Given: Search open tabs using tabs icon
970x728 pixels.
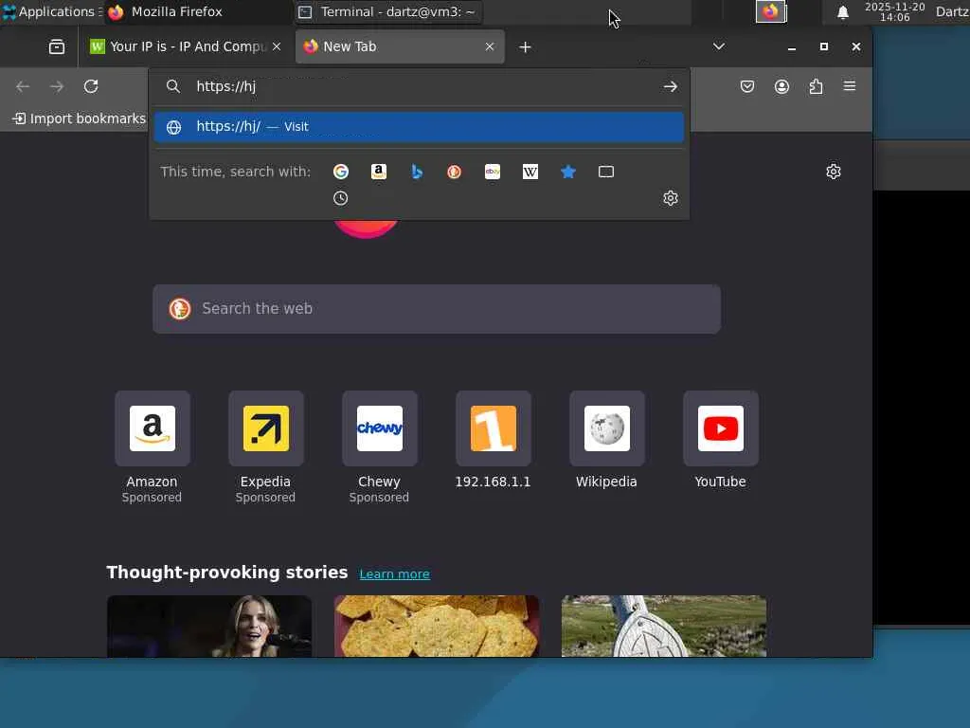Looking at the screenshot, I should click(606, 172).
